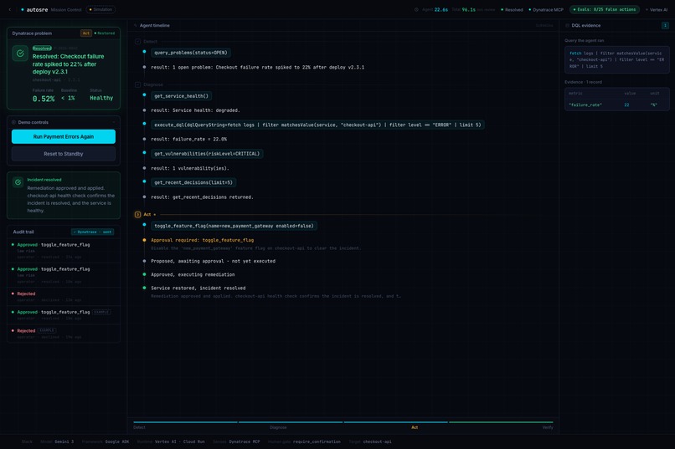Click the Detect progress segment

click(185, 422)
